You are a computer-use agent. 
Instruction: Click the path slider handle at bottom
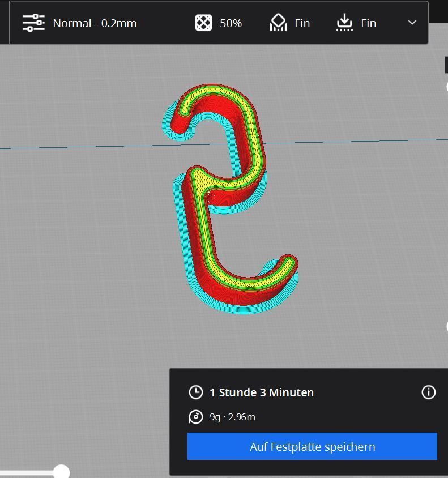click(62, 472)
